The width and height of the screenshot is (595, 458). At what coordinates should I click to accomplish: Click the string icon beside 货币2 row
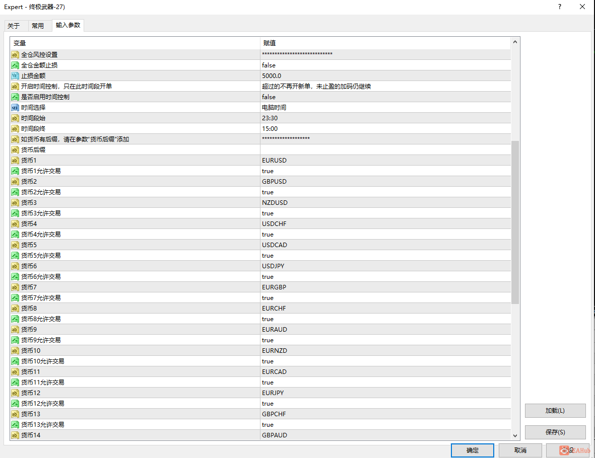pos(15,182)
